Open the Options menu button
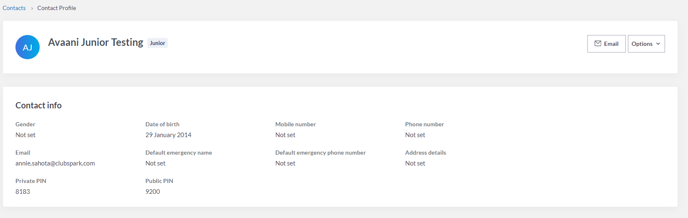This screenshot has height=218, width=688. point(646,44)
